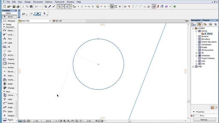This screenshot has height=123, width=219.
Task: Click the Find and Select icon
Action: [x=46, y=6]
